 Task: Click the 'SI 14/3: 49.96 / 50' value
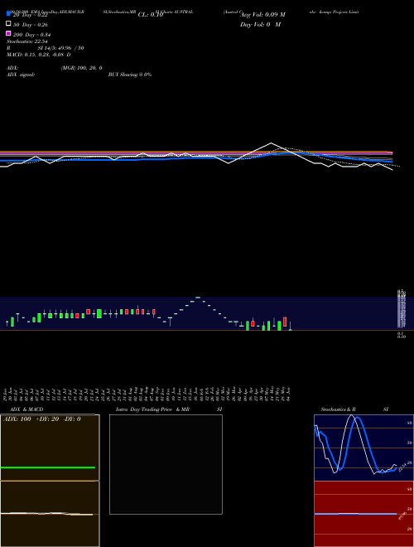coord(60,48)
